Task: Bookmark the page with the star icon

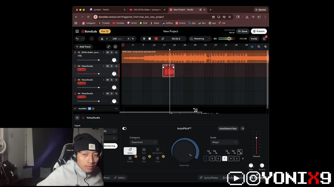Action: (x=229, y=17)
